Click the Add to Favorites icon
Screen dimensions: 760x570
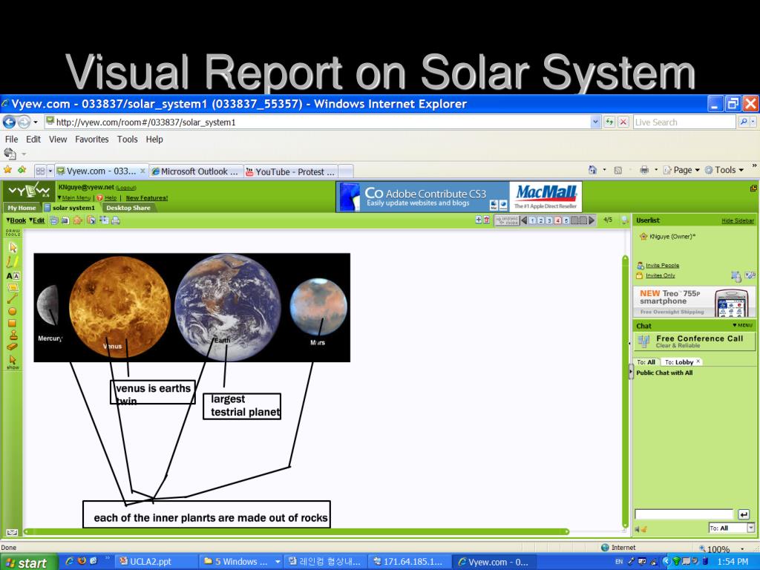pyautogui.click(x=22, y=170)
